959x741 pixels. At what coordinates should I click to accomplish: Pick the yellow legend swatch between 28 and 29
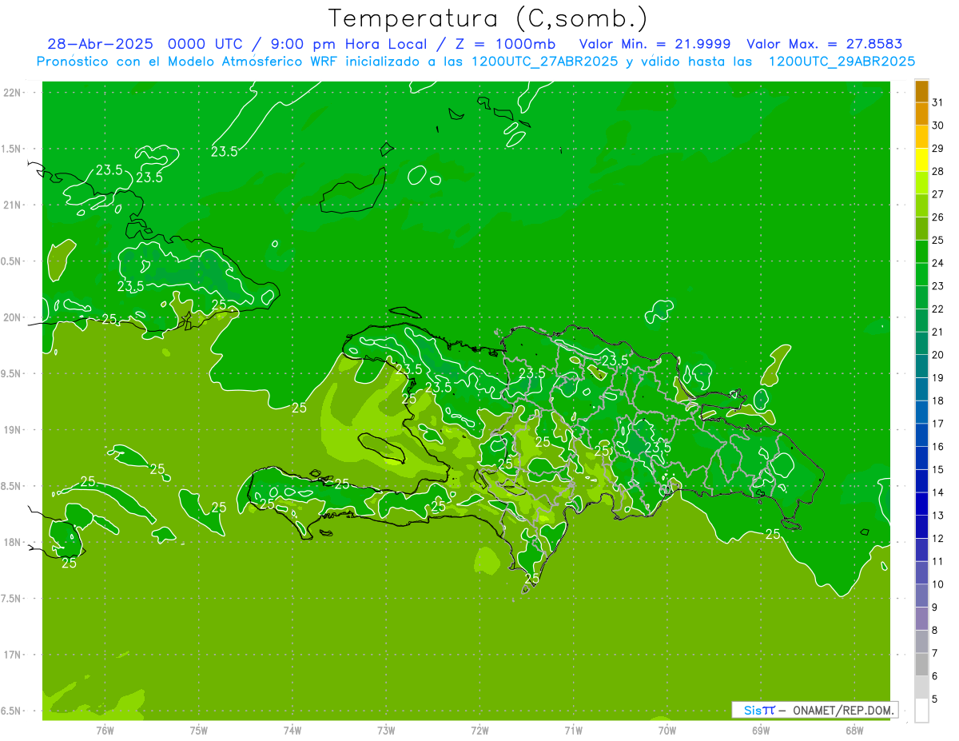921,160
